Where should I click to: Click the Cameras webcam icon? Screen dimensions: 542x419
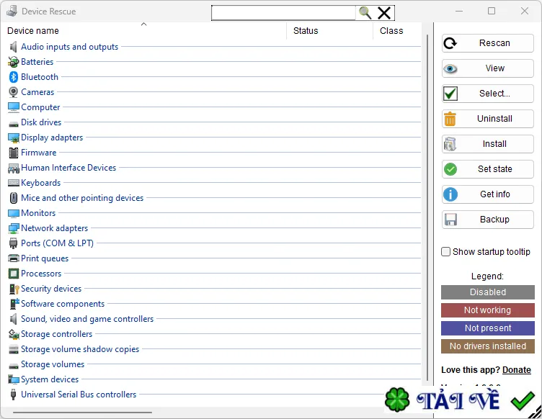[13, 92]
